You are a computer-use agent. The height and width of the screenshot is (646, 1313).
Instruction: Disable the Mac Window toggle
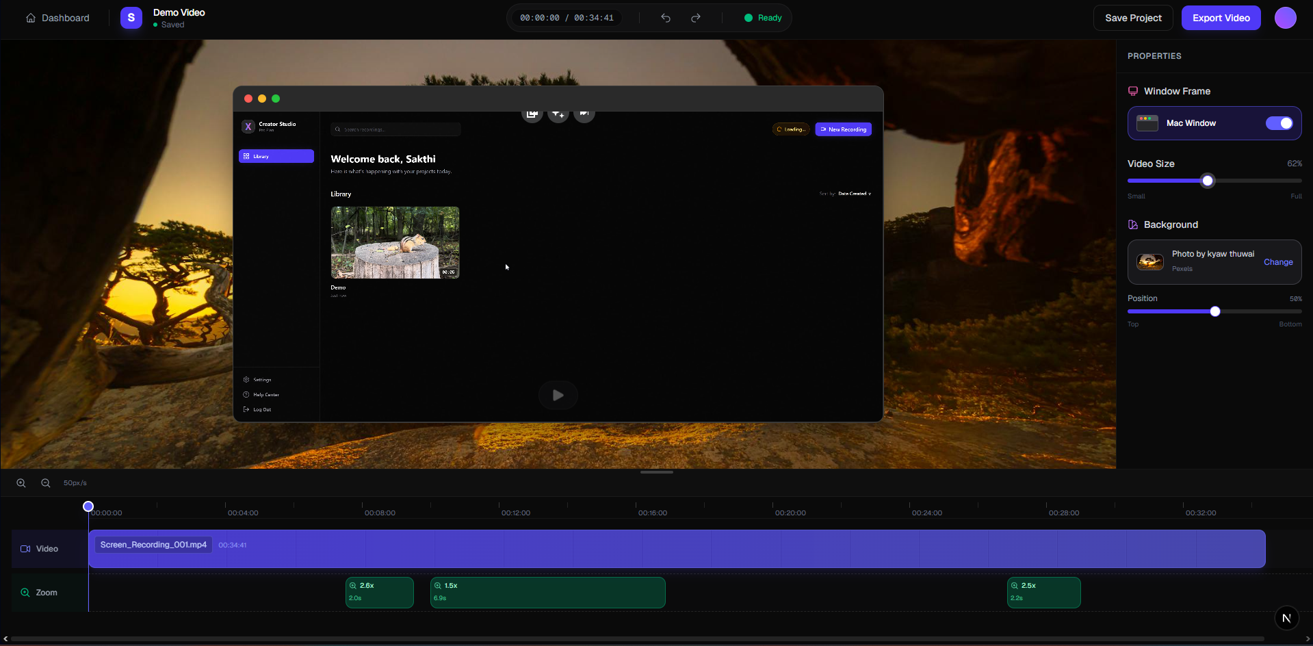(x=1280, y=123)
